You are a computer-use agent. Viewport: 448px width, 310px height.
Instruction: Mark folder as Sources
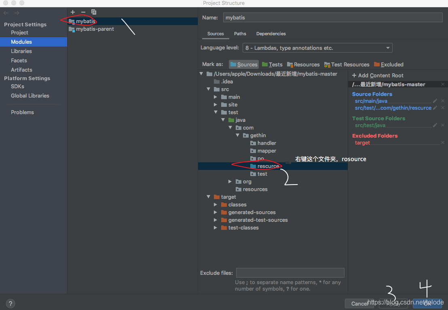pyautogui.click(x=244, y=64)
